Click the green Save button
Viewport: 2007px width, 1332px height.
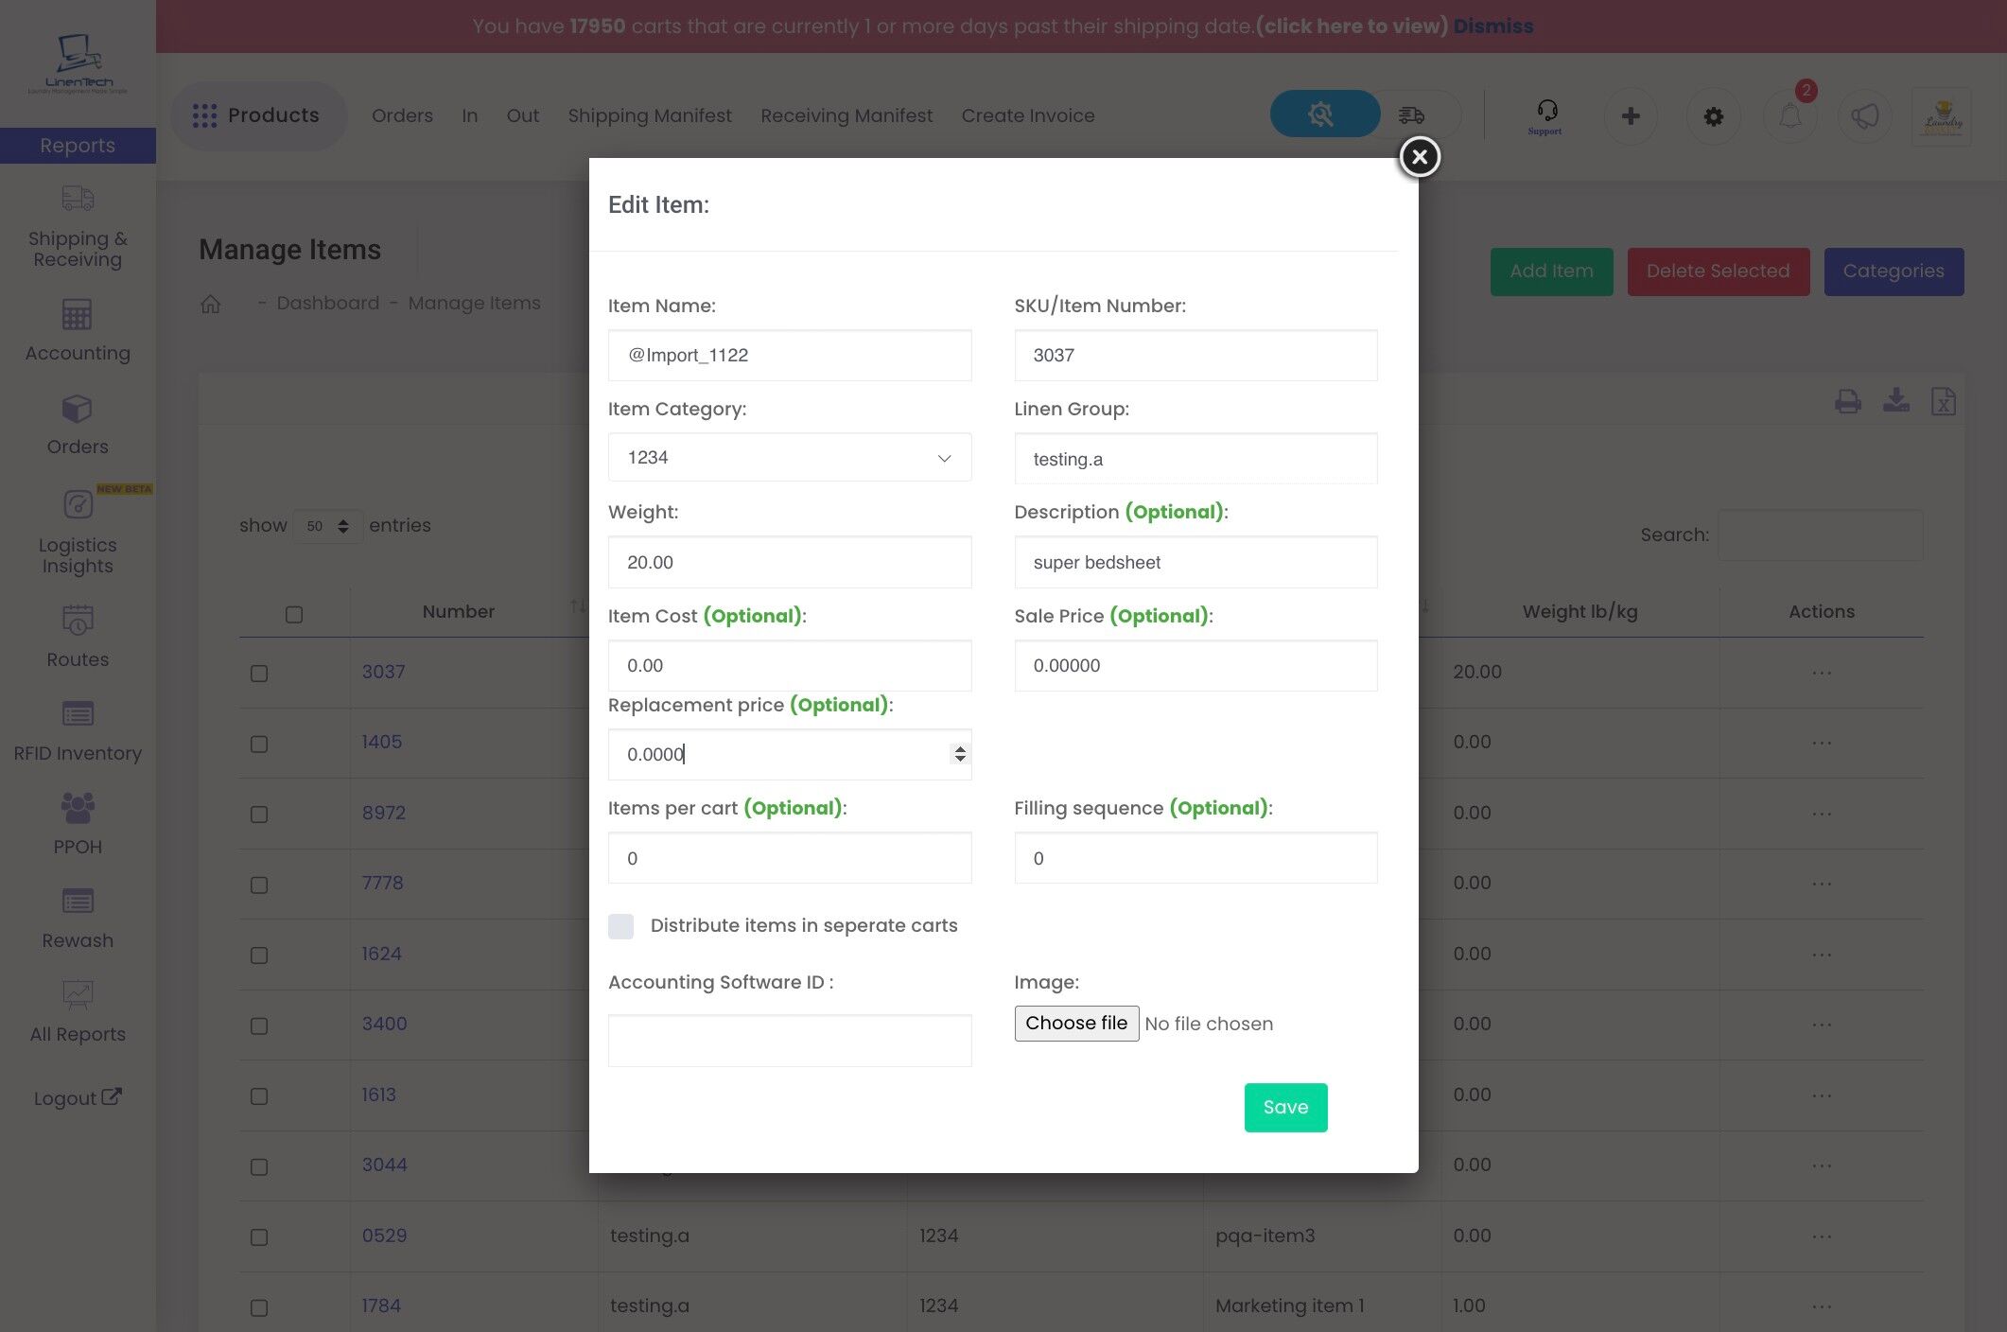pyautogui.click(x=1284, y=1107)
